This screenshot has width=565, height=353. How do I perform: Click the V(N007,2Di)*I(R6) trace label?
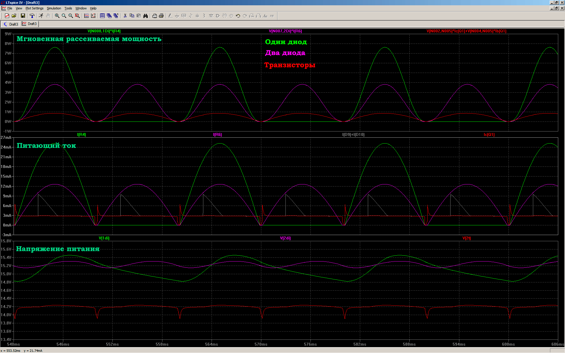285,31
